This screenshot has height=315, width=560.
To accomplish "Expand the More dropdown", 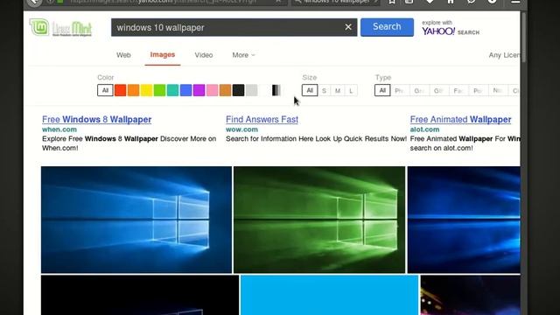I will click(x=243, y=55).
